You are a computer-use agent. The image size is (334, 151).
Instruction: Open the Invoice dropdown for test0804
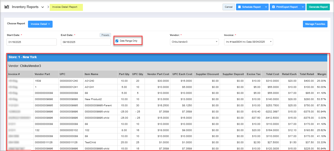(248, 42)
